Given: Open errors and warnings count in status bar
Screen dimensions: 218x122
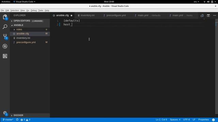Looking at the screenshot, I should pos(25,120).
